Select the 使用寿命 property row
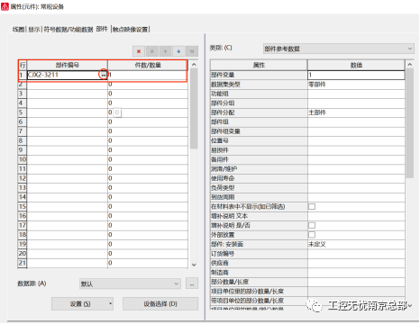This screenshot has height=324, width=420. click(307, 178)
